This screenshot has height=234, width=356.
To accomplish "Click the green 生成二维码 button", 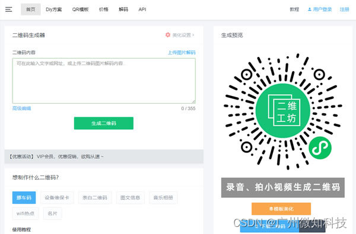I will coord(104,123).
